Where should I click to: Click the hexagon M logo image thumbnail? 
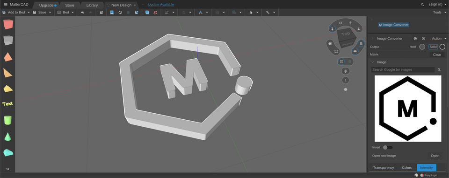(408, 109)
